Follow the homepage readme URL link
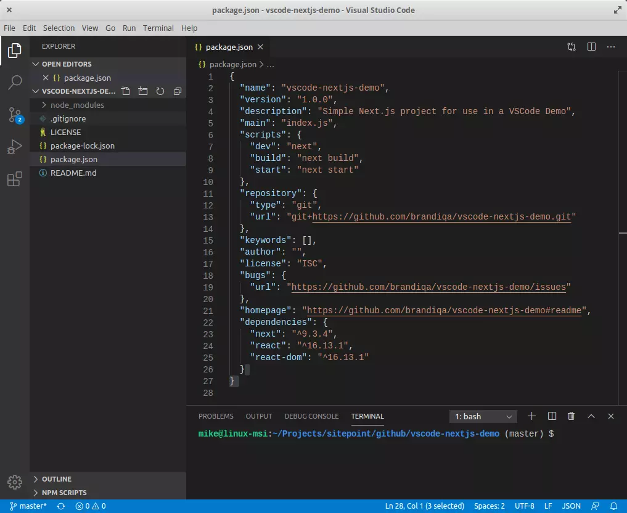The image size is (627, 513). point(444,311)
